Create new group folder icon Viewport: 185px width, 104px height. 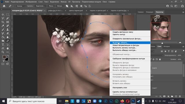(172, 96)
